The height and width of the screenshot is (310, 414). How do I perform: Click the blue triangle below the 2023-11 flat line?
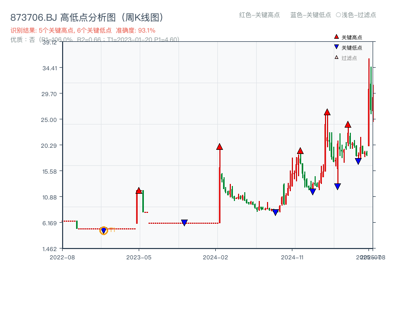[185, 222]
